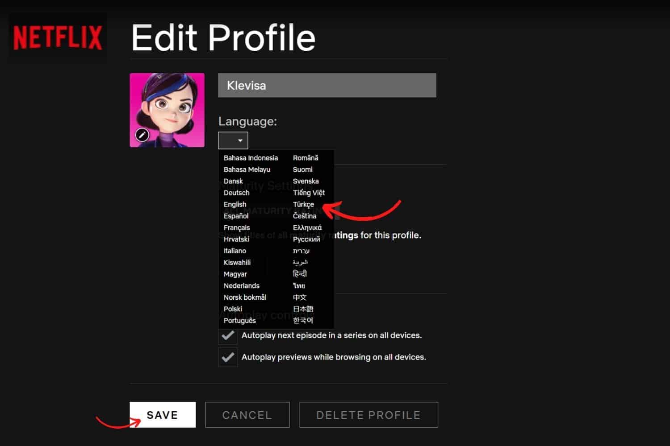Viewport: 670px width, 446px height.
Task: Click the pencil edit icon on avatar
Action: coord(142,135)
